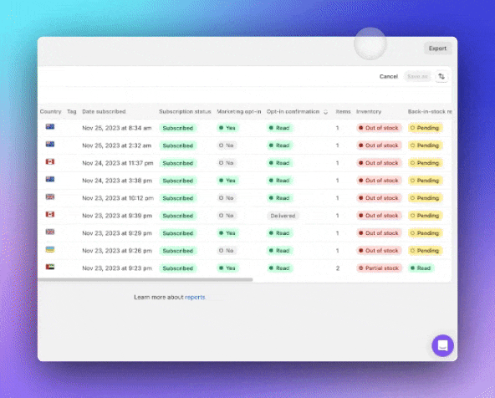Open the reports link
Image resolution: width=495 pixels, height=398 pixels.
(195, 297)
